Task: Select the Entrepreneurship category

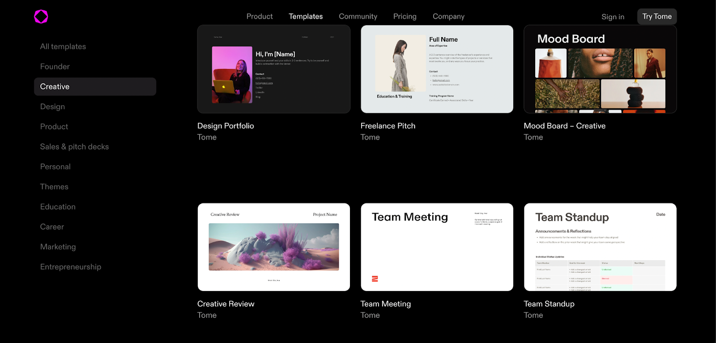Action: (x=71, y=267)
